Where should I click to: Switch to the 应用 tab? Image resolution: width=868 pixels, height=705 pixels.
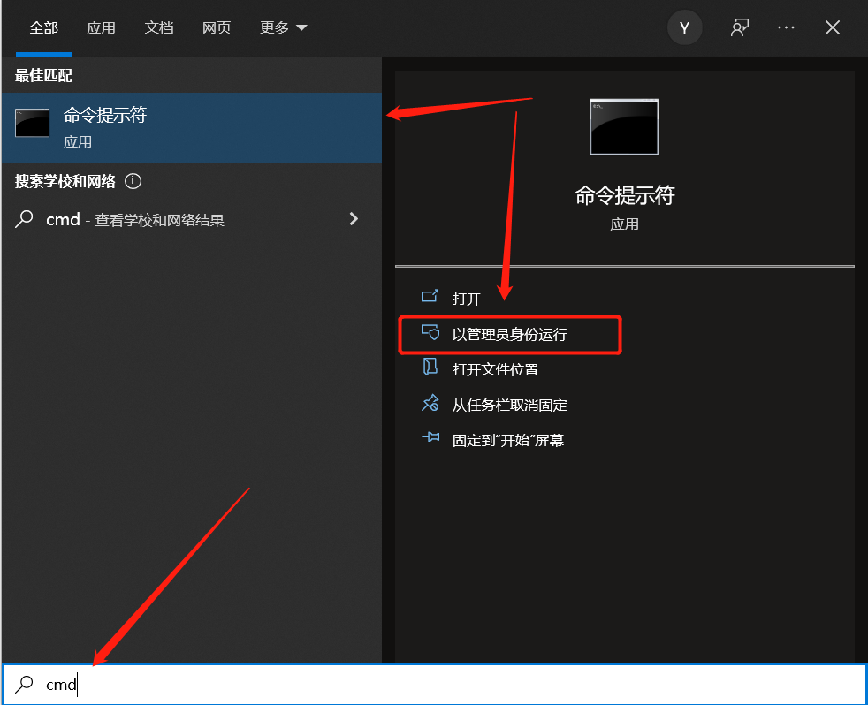pos(101,27)
